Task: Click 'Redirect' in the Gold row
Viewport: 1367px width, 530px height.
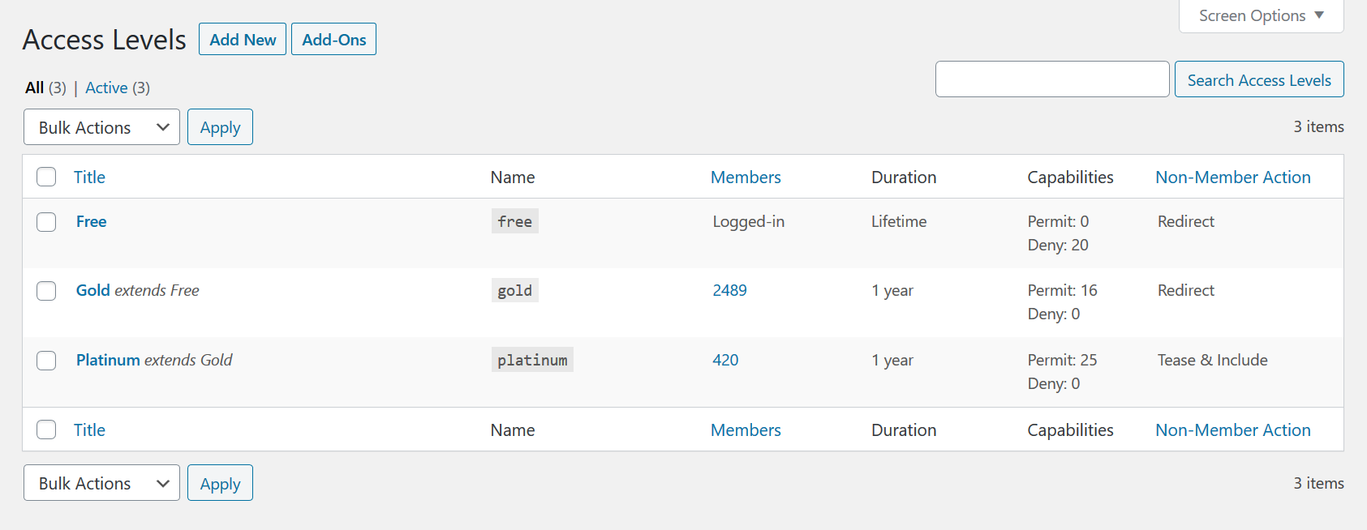Action: pos(1185,290)
